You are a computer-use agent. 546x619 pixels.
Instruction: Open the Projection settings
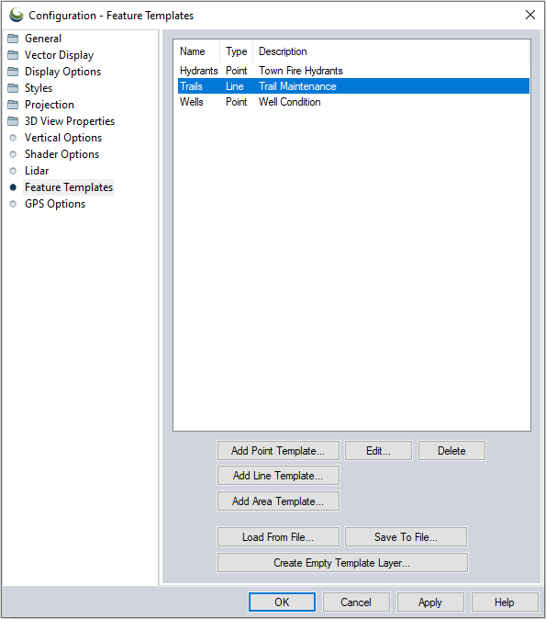click(x=50, y=105)
